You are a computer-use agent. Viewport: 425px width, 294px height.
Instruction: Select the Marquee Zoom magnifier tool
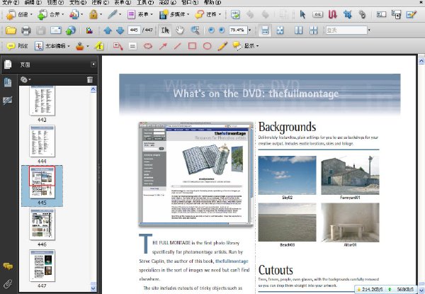(195, 30)
